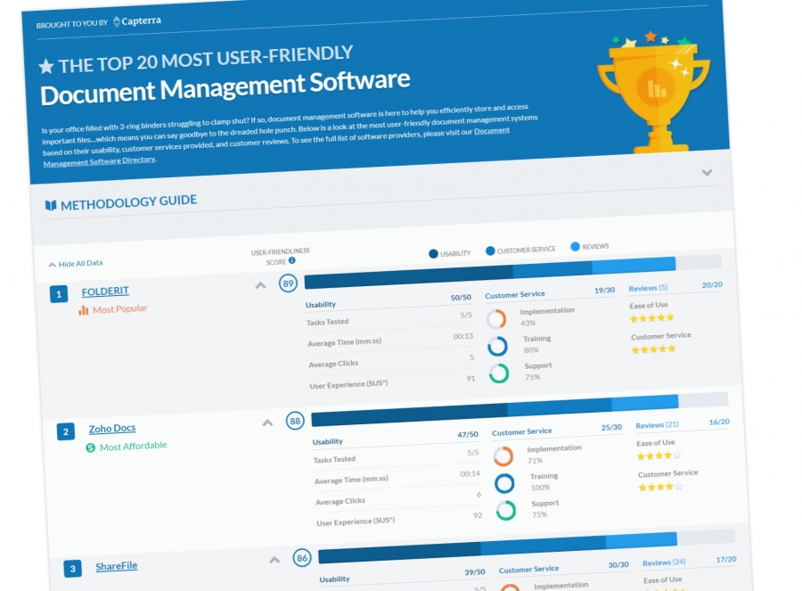
Task: Click the 86 score circle
Action: (302, 558)
